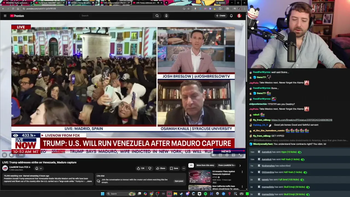Open options for 'US Invasion Plans' video

242,172
